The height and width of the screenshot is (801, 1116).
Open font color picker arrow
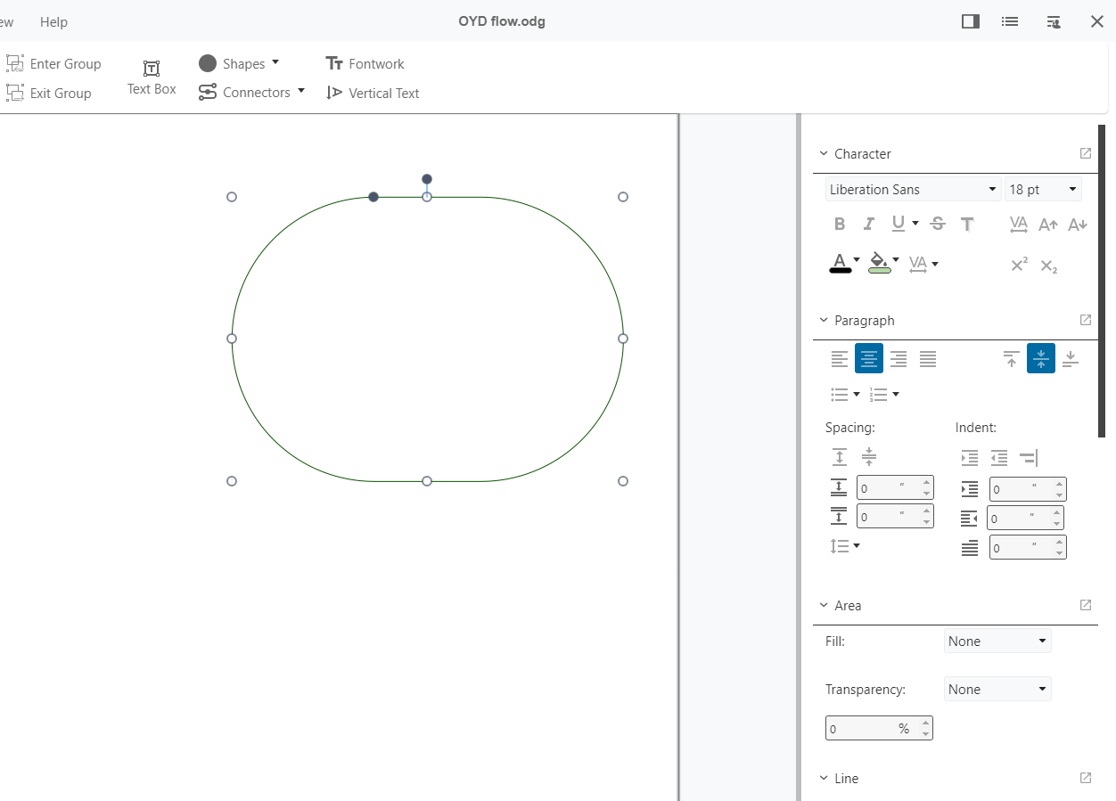point(857,260)
